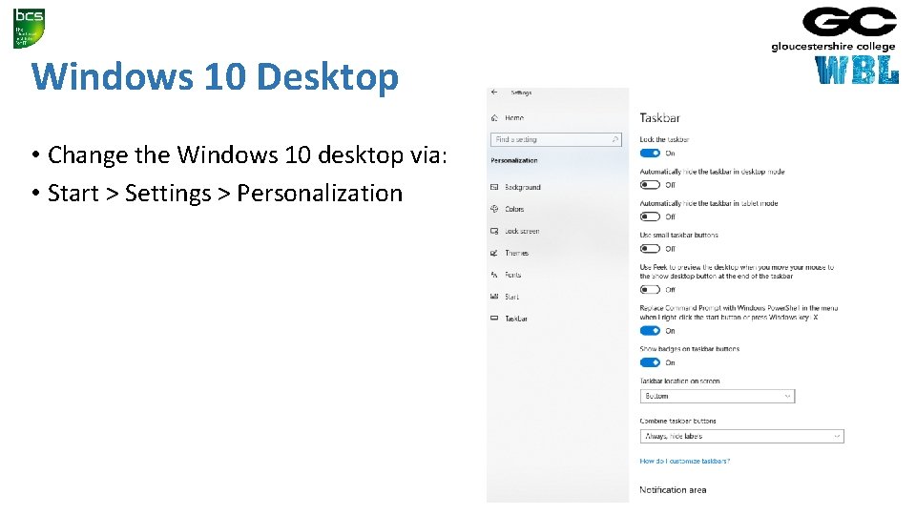Screen dimensions: 916x515
Task: Click the WBL logo
Action: pos(857,70)
